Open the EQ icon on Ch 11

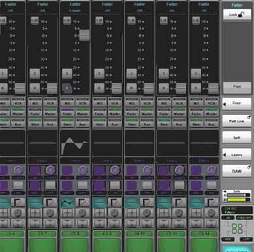tap(164, 202)
